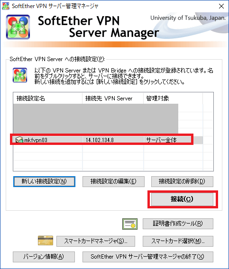Click the certificate icon near 証明書作成ツール
Image resolution: width=229 pixels, height=269 pixels.
[130, 224]
